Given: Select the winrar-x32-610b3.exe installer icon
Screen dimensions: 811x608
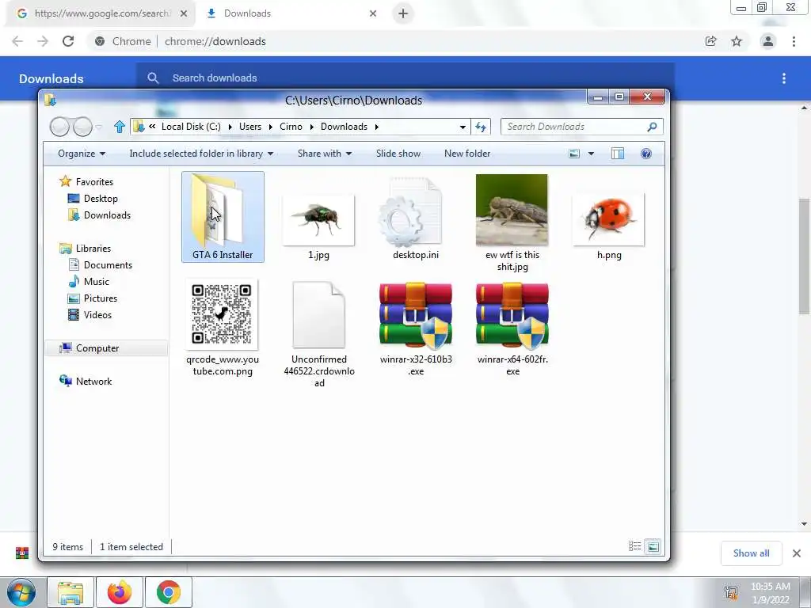Looking at the screenshot, I should 415,315.
